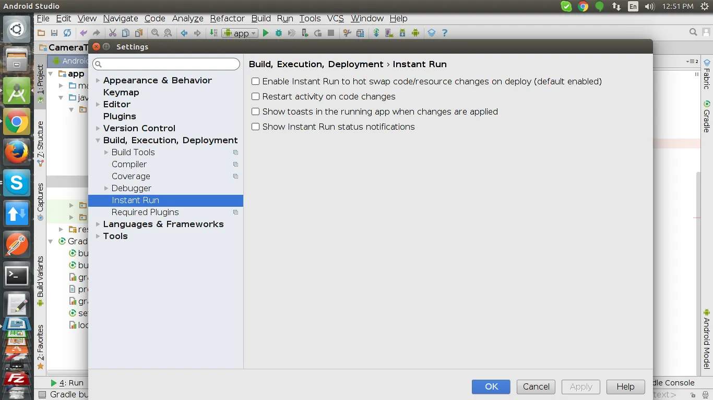Open Google Chrome from the Ubuntu dock
713x400 pixels.
17,122
